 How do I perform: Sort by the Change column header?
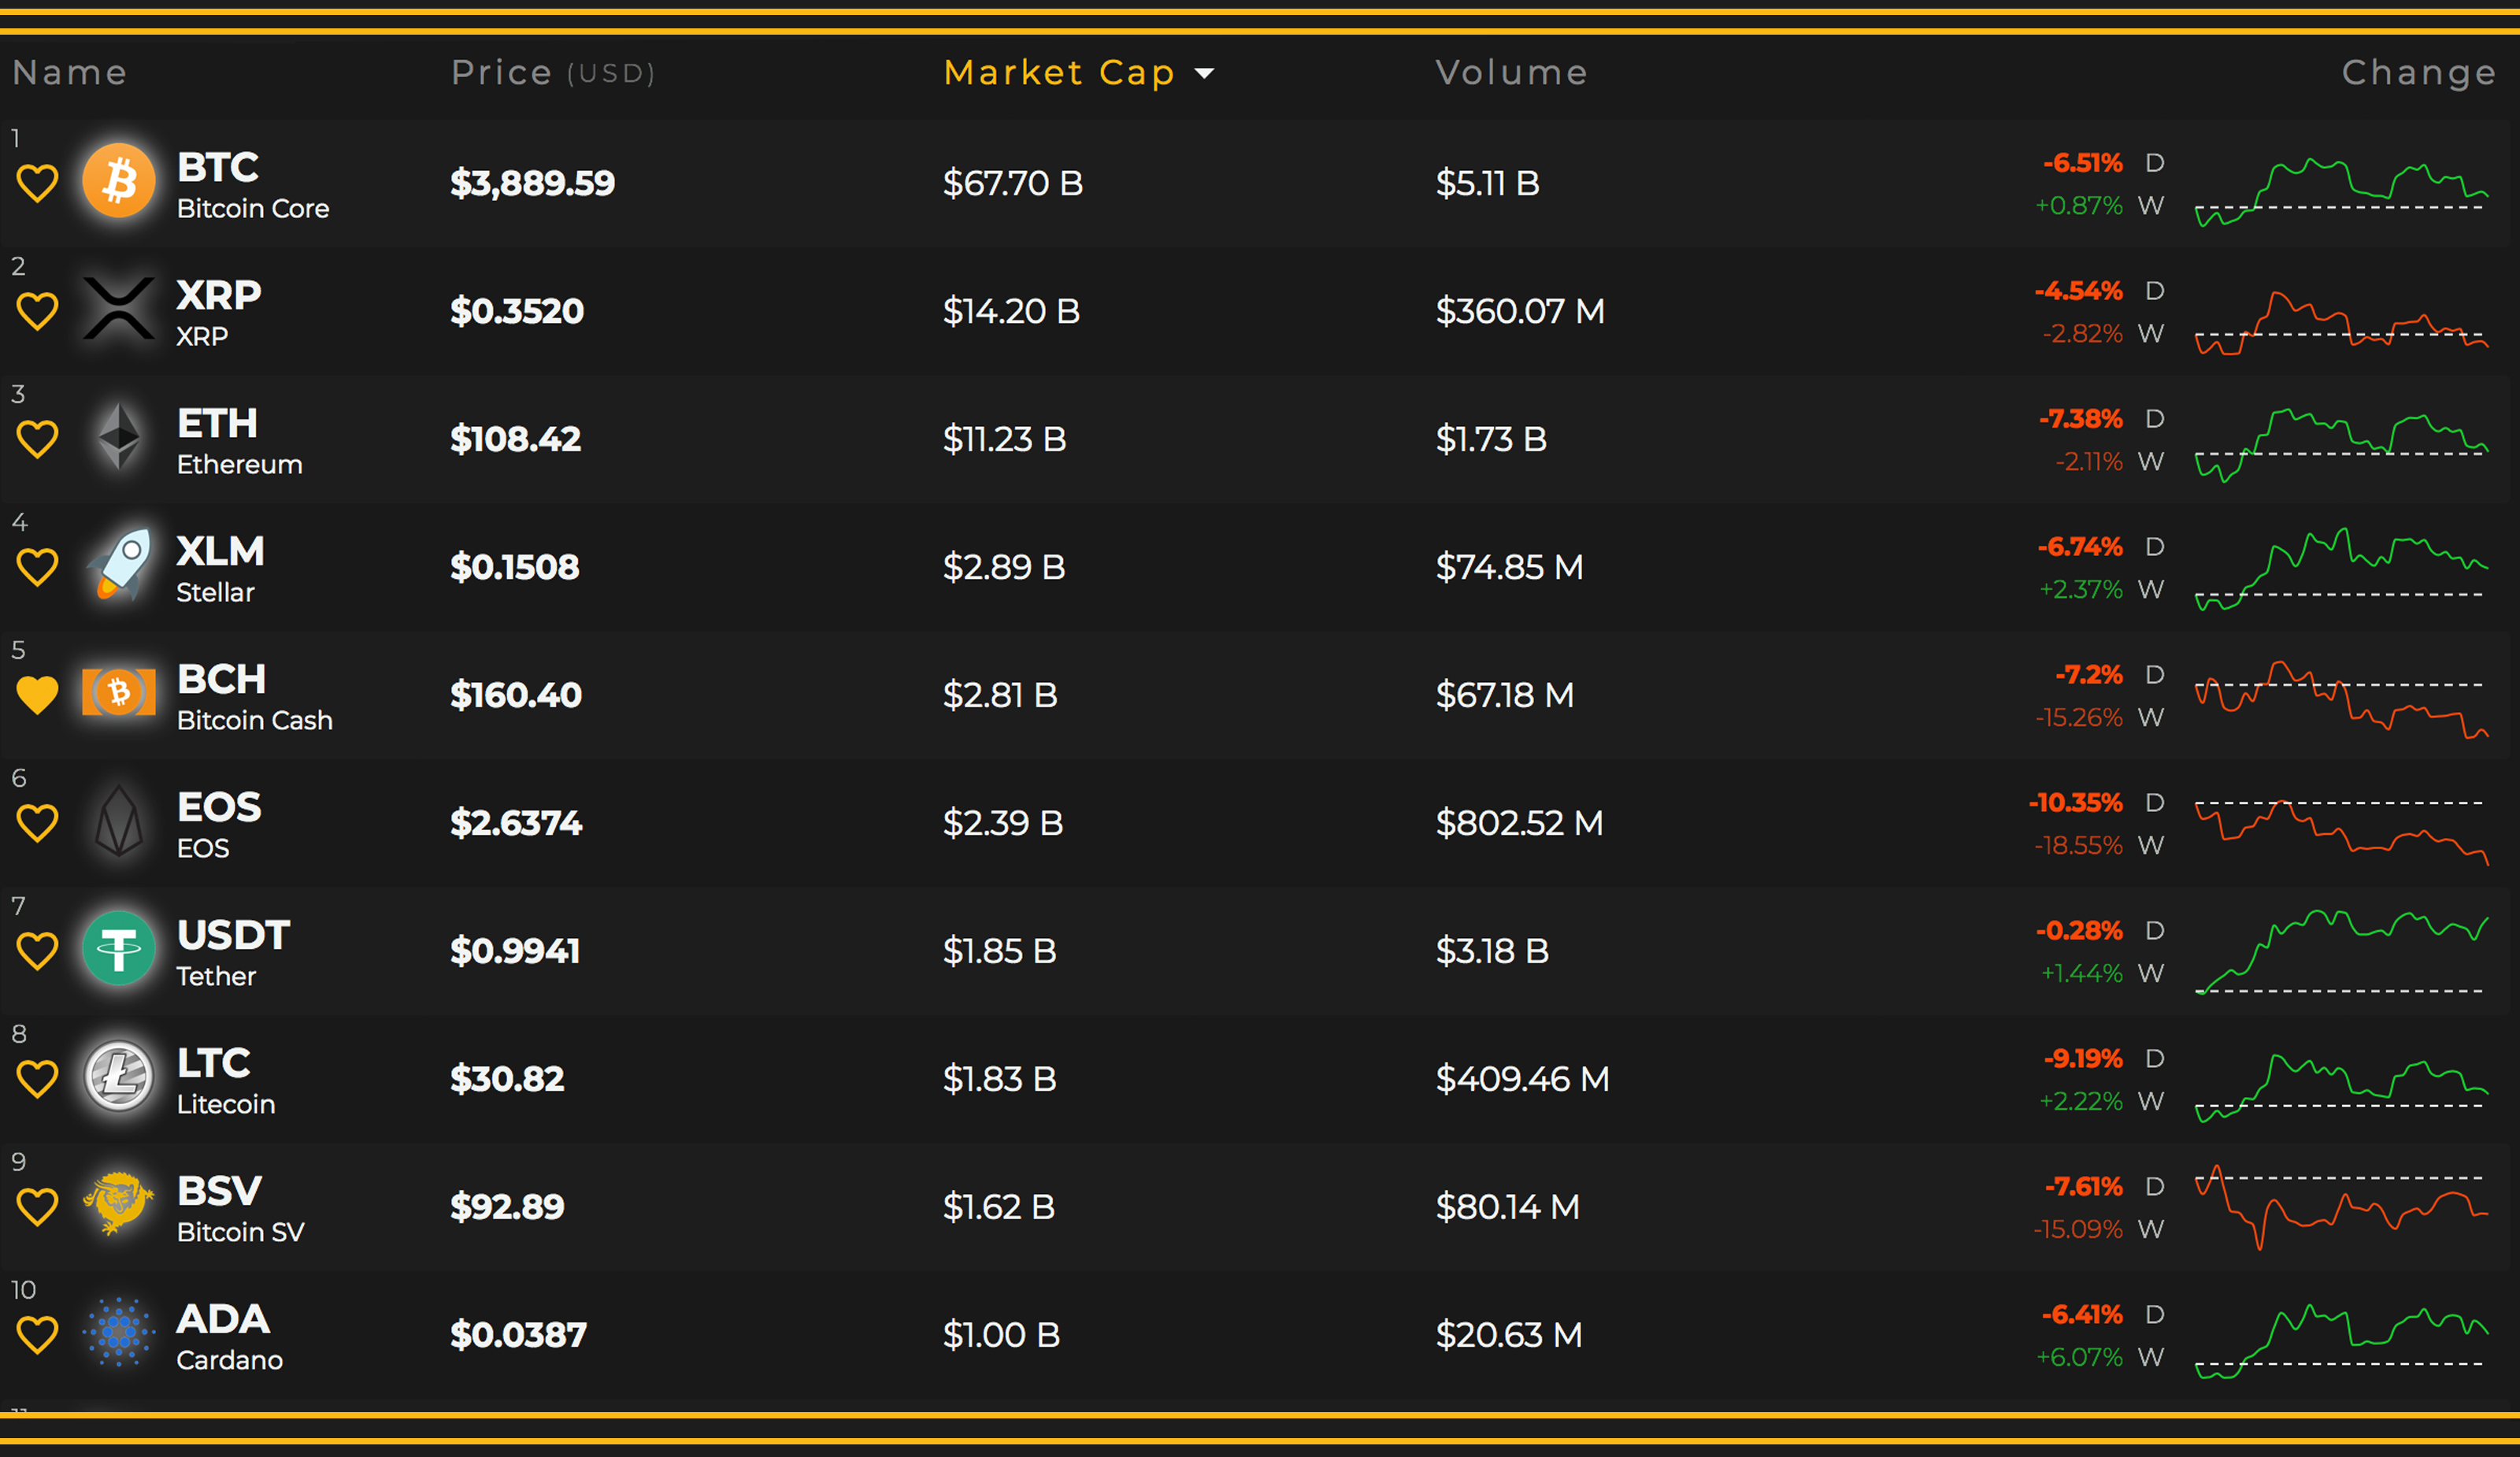(x=2418, y=73)
